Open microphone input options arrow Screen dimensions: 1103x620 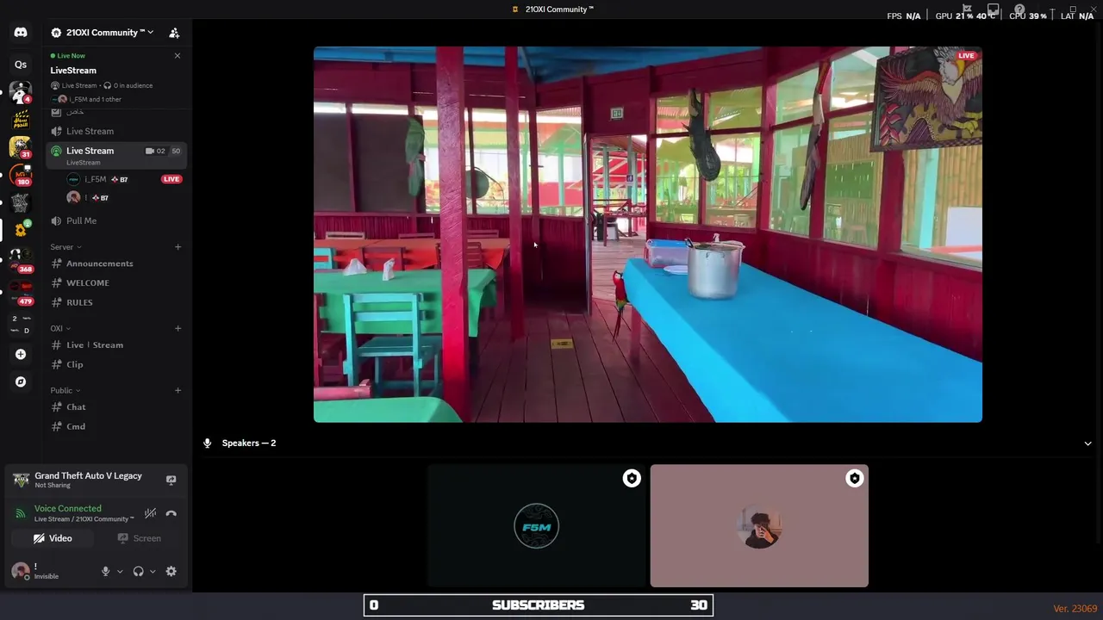point(120,571)
